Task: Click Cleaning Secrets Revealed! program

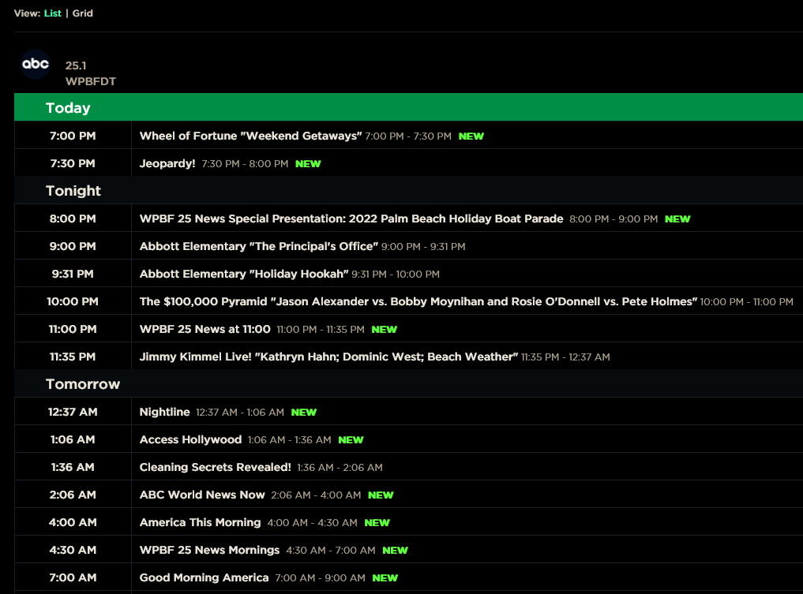Action: [216, 467]
